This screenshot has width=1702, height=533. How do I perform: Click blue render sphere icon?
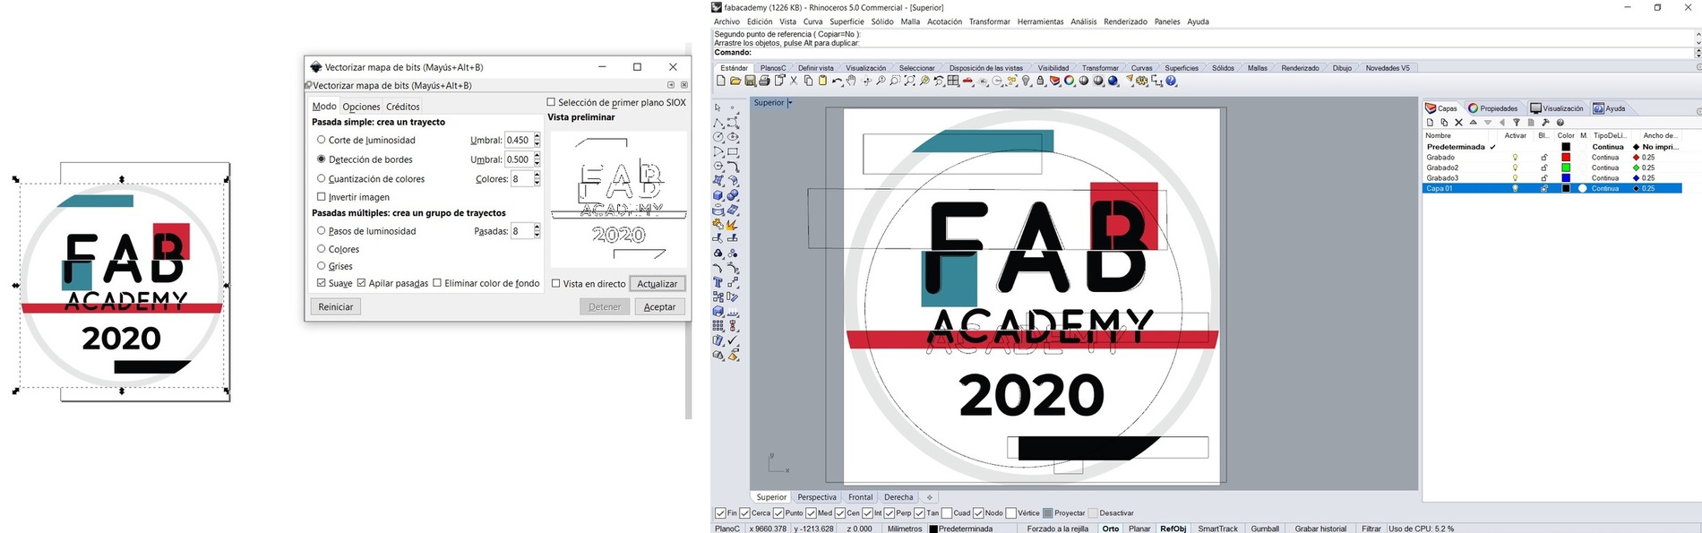coord(1113,81)
